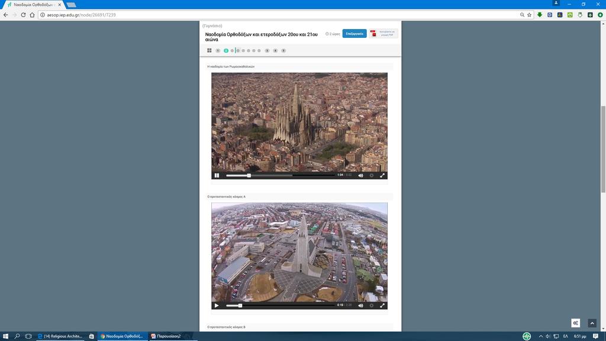This screenshot has width=606, height=341.
Task: Click the zoom magnifier in address bar
Action: pyautogui.click(x=522, y=15)
